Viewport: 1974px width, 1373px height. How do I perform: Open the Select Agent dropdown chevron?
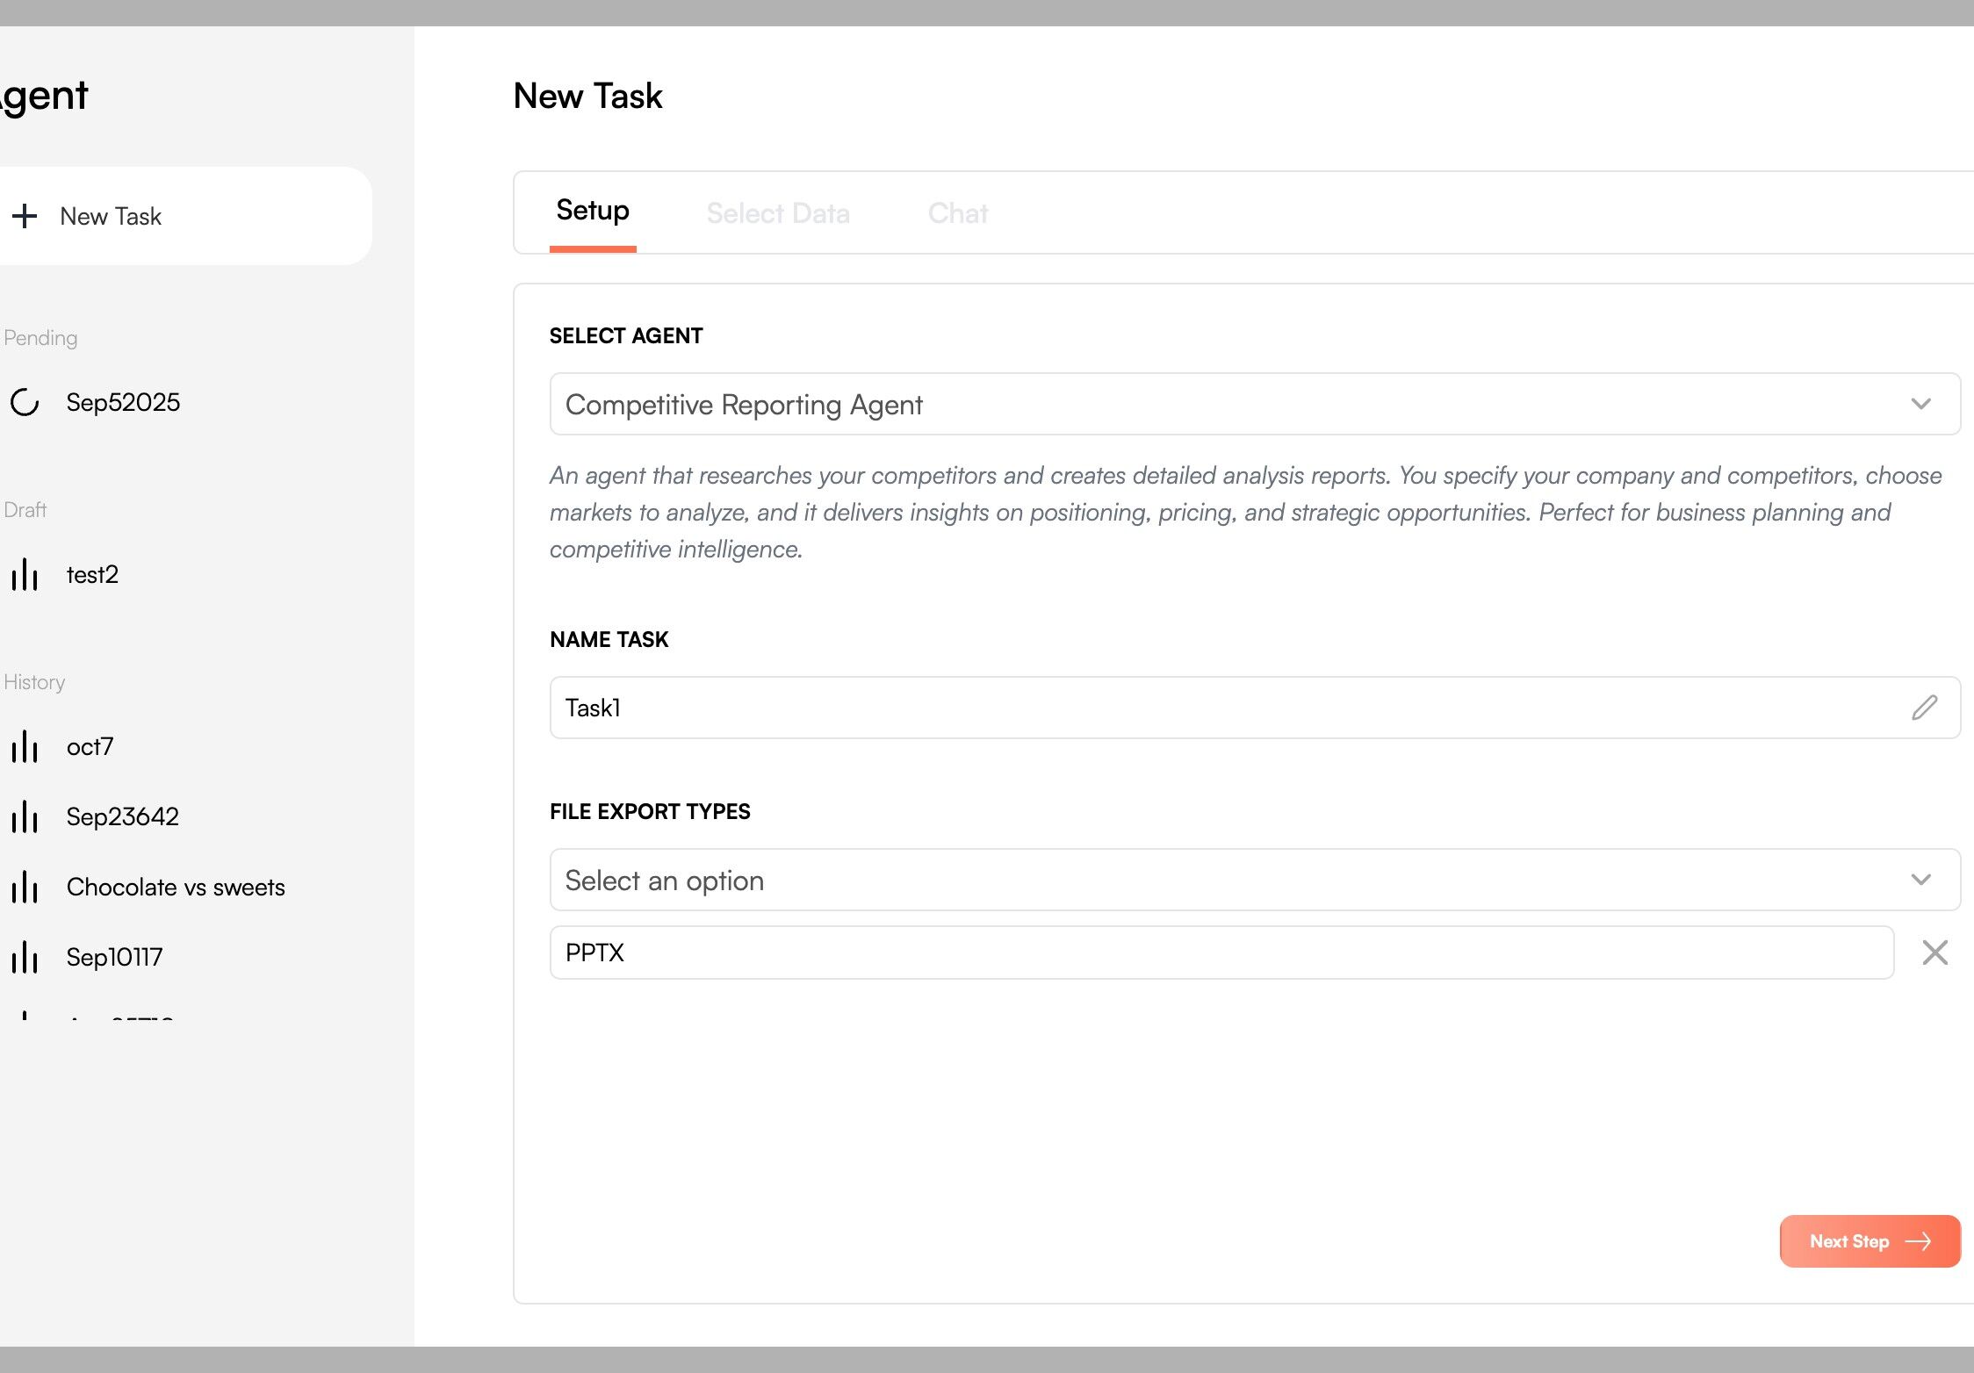click(x=1920, y=404)
